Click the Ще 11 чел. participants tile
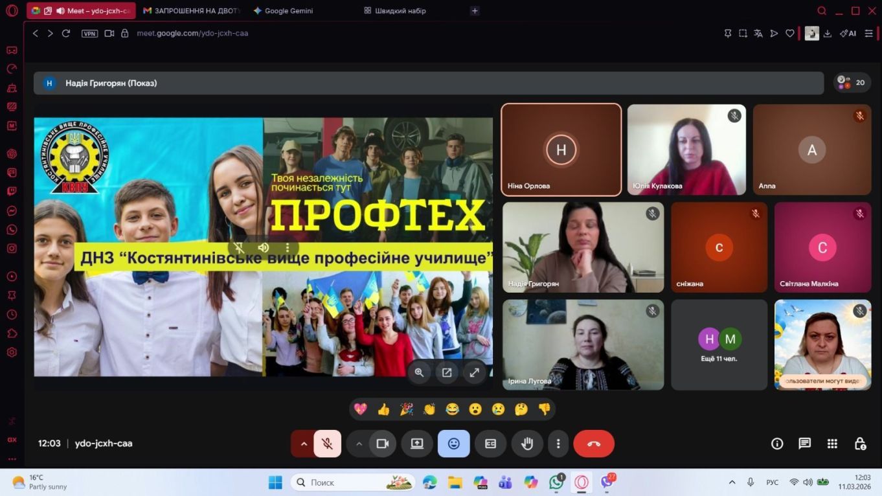The height and width of the screenshot is (496, 882). 719,344
